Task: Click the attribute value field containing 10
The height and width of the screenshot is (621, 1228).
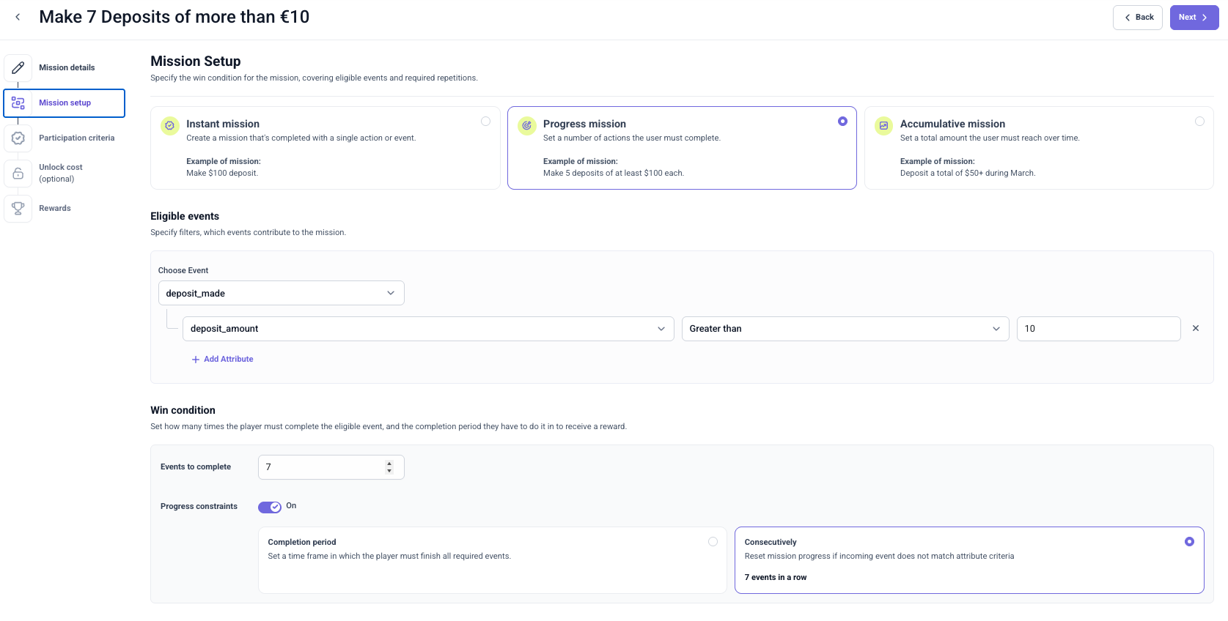Action: click(1099, 329)
